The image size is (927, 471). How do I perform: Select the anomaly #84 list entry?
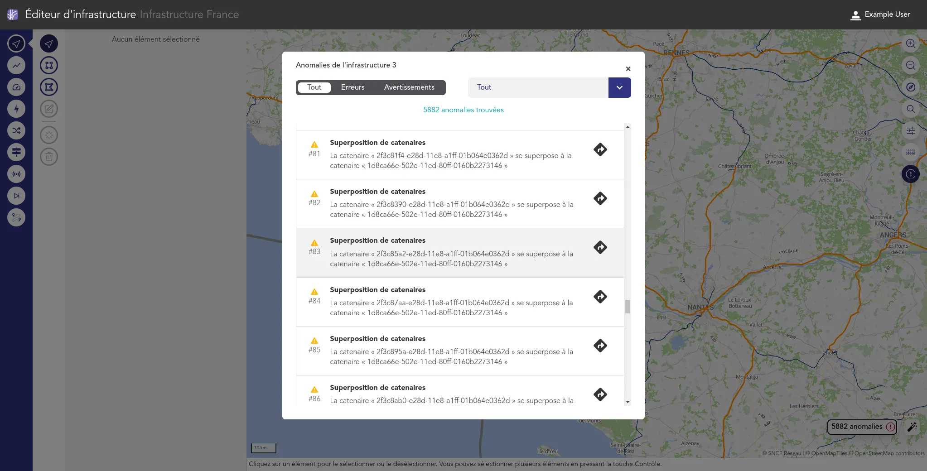coord(453,302)
